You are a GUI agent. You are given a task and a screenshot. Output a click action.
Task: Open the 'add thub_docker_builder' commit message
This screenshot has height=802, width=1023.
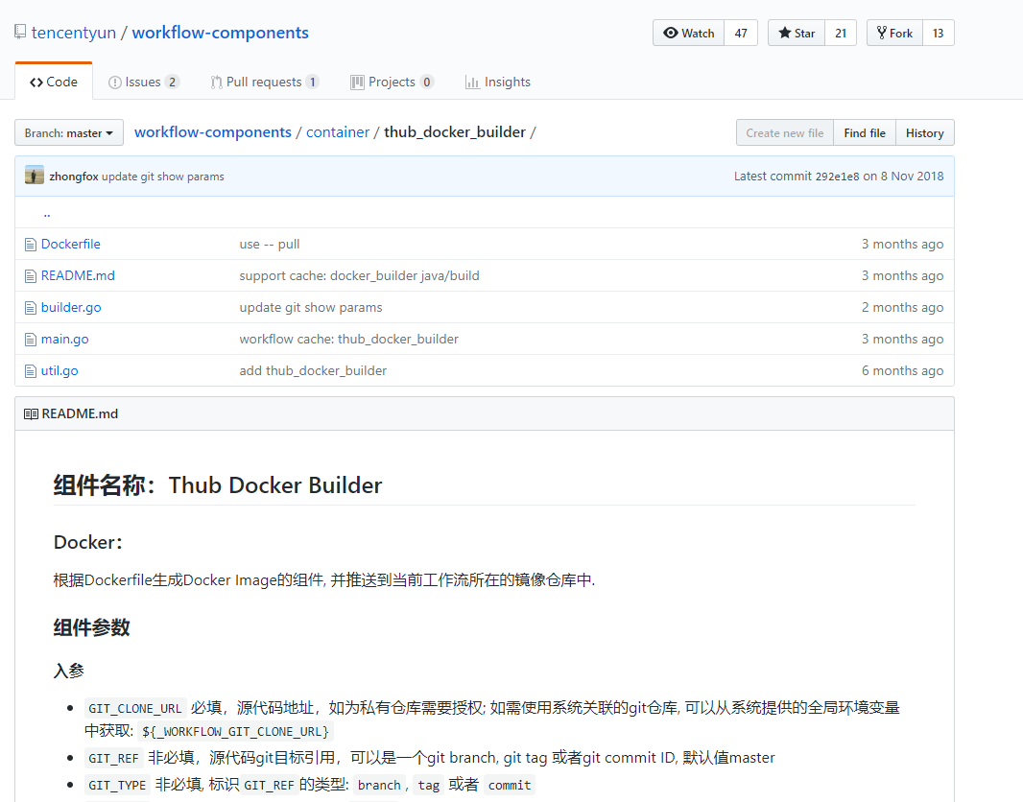(313, 370)
